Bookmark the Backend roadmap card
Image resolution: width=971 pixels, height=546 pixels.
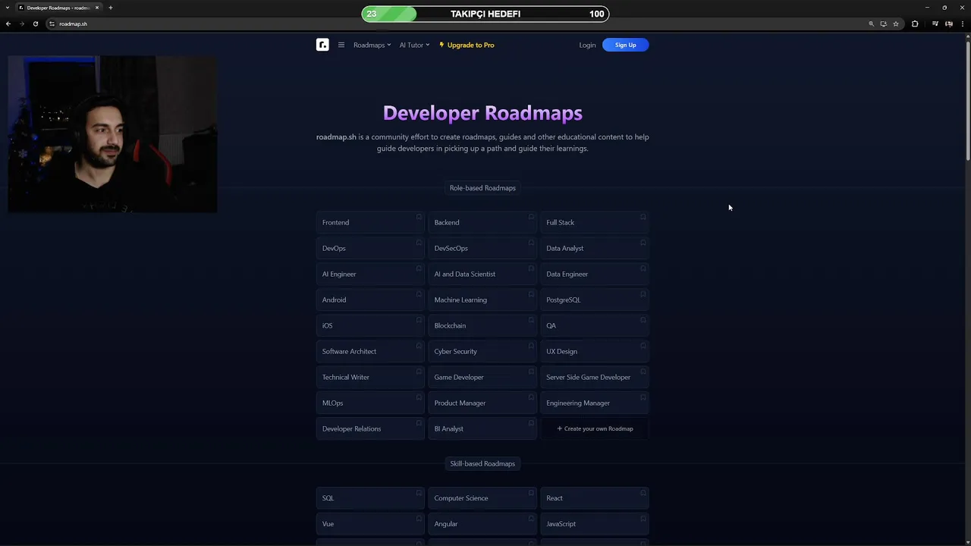pos(531,217)
